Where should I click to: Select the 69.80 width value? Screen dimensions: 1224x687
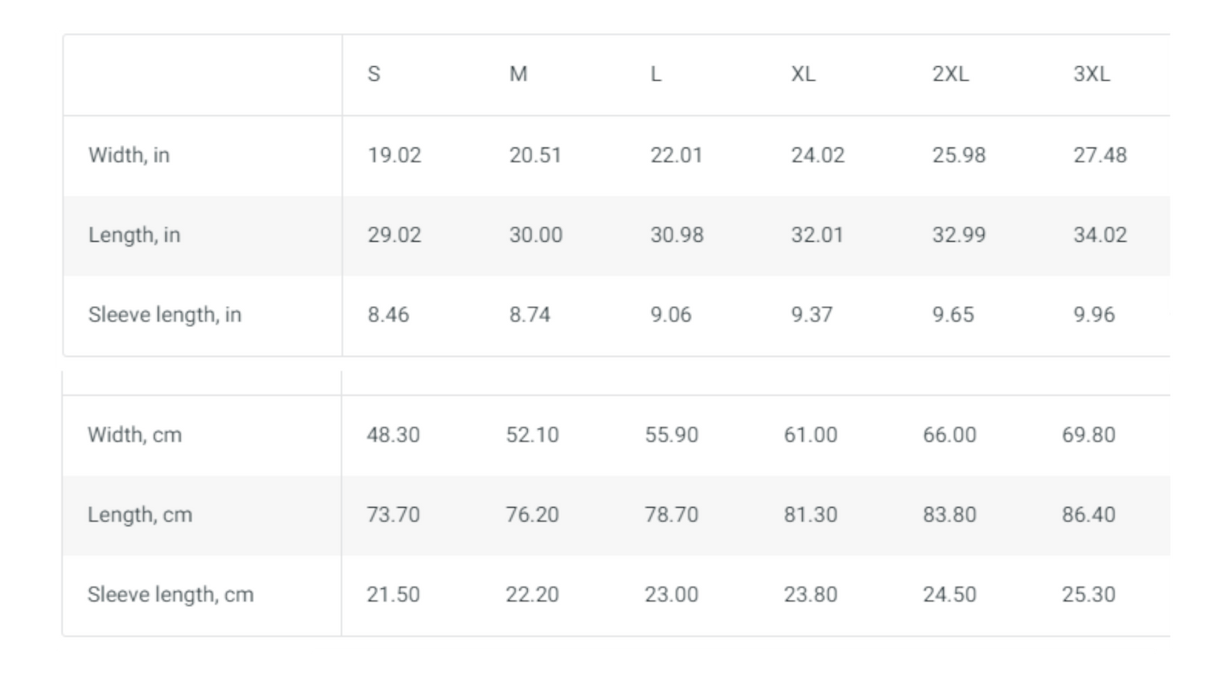(x=1089, y=435)
